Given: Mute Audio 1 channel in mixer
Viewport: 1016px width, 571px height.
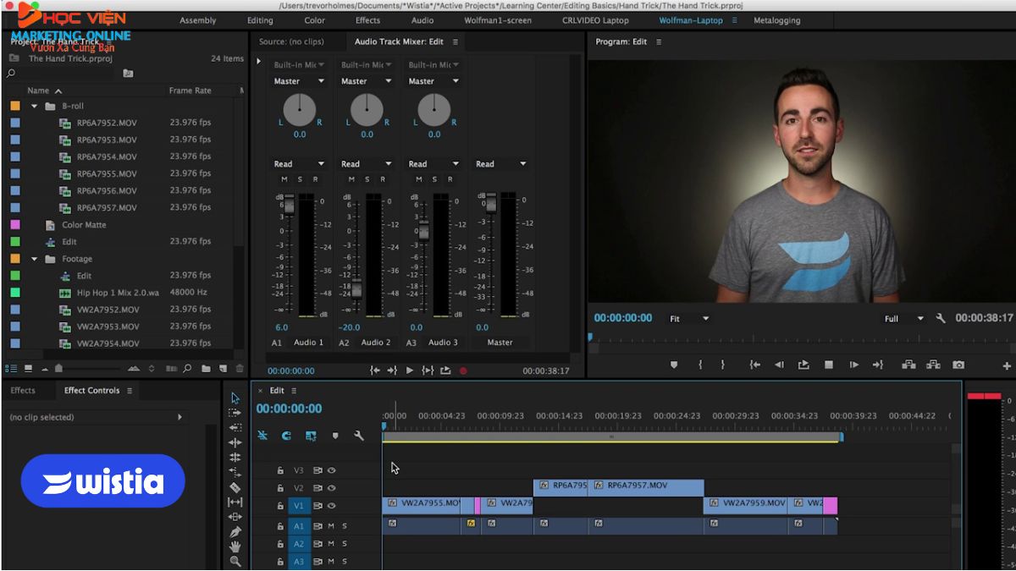Looking at the screenshot, I should point(284,179).
